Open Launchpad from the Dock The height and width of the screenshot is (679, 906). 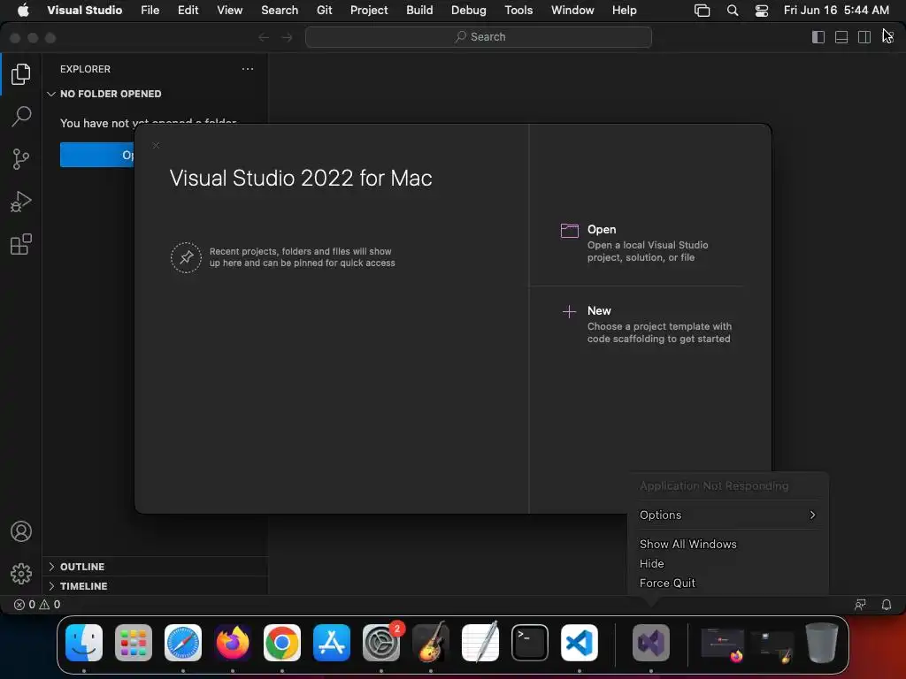coord(134,643)
